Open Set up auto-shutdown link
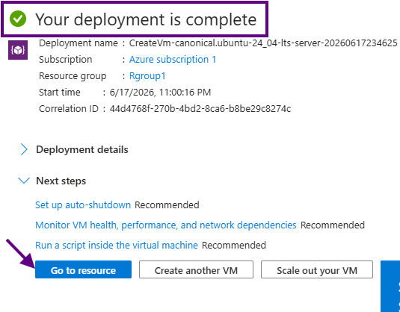This screenshot has height=312, width=400. (83, 205)
